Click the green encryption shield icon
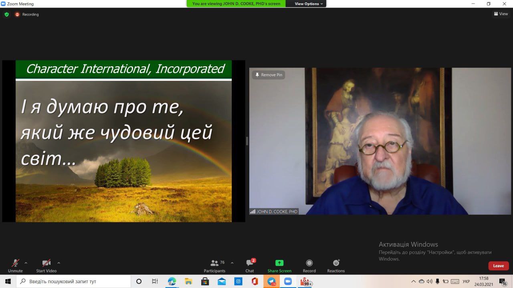 click(6, 14)
